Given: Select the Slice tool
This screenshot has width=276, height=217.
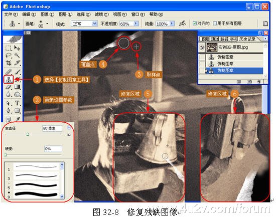Looking at the screenshot, I should pyautogui.click(x=17, y=63).
